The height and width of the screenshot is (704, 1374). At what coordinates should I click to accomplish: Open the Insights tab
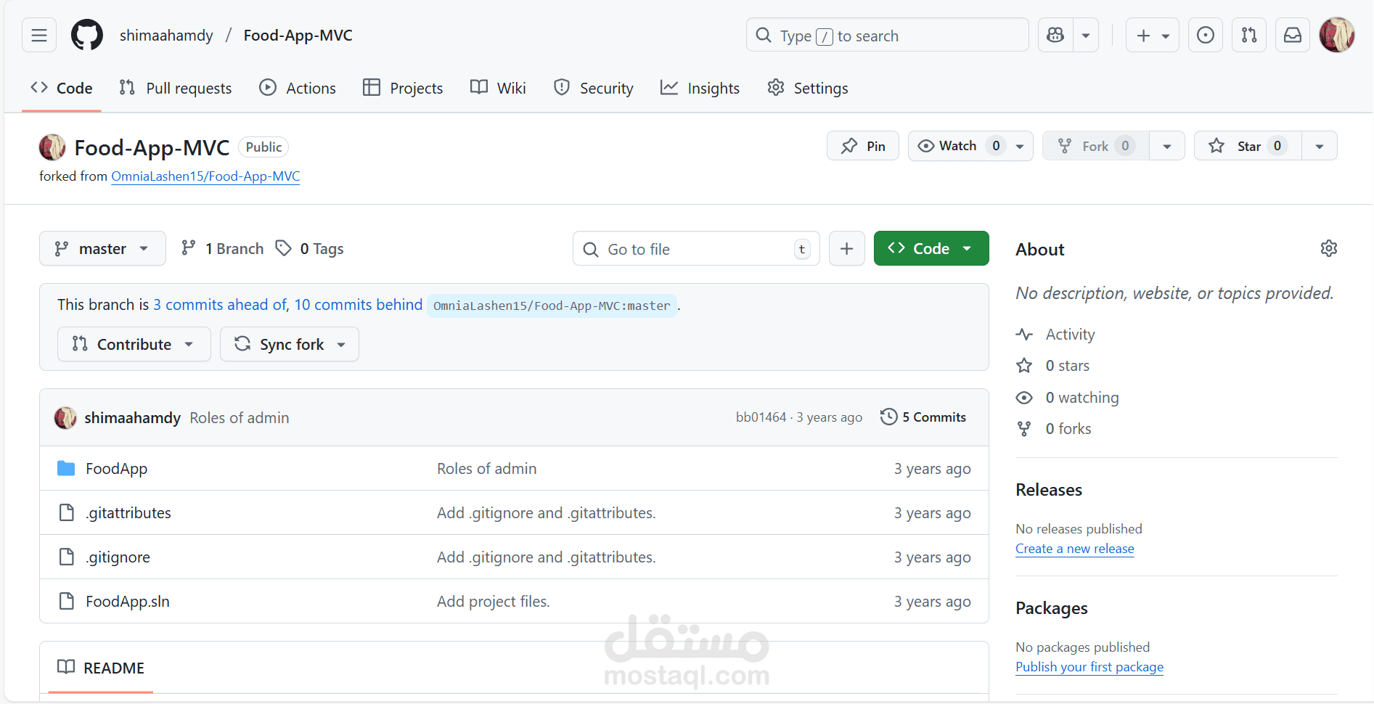[x=700, y=88]
